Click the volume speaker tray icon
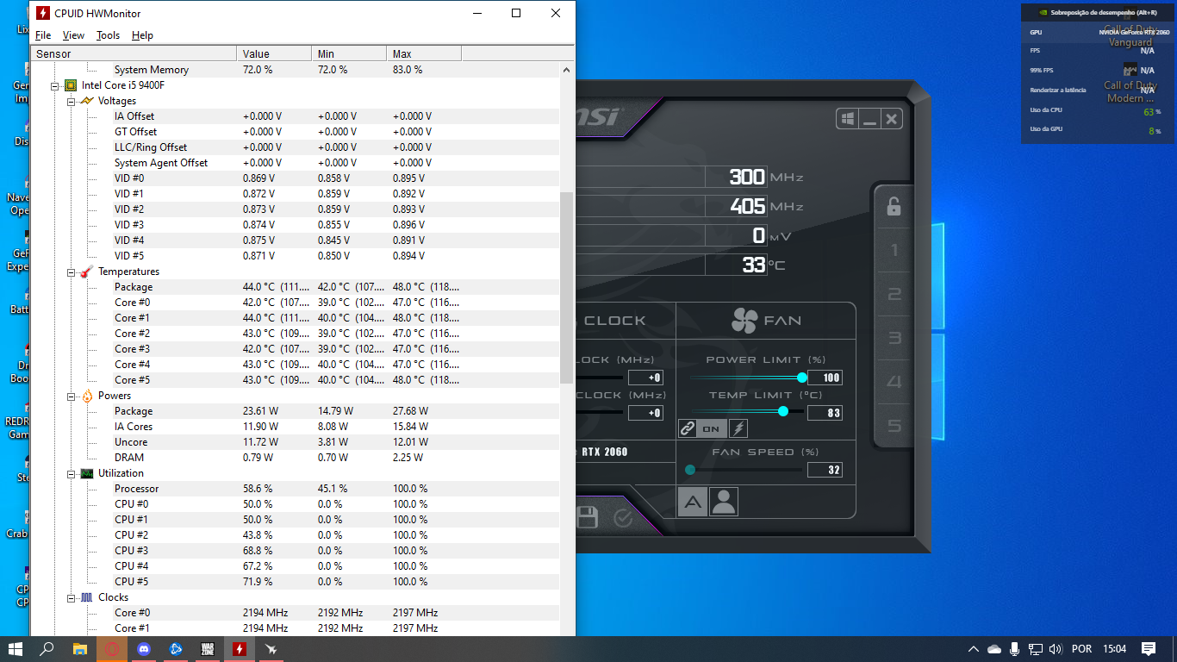Image resolution: width=1177 pixels, height=662 pixels. [1056, 649]
